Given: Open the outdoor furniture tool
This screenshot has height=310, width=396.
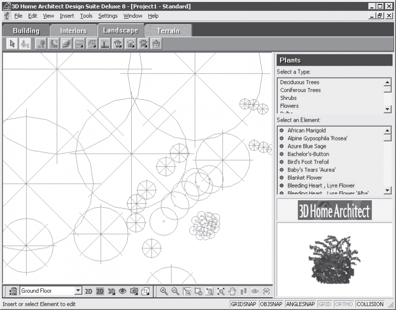Looking at the screenshot, I should tap(131, 44).
